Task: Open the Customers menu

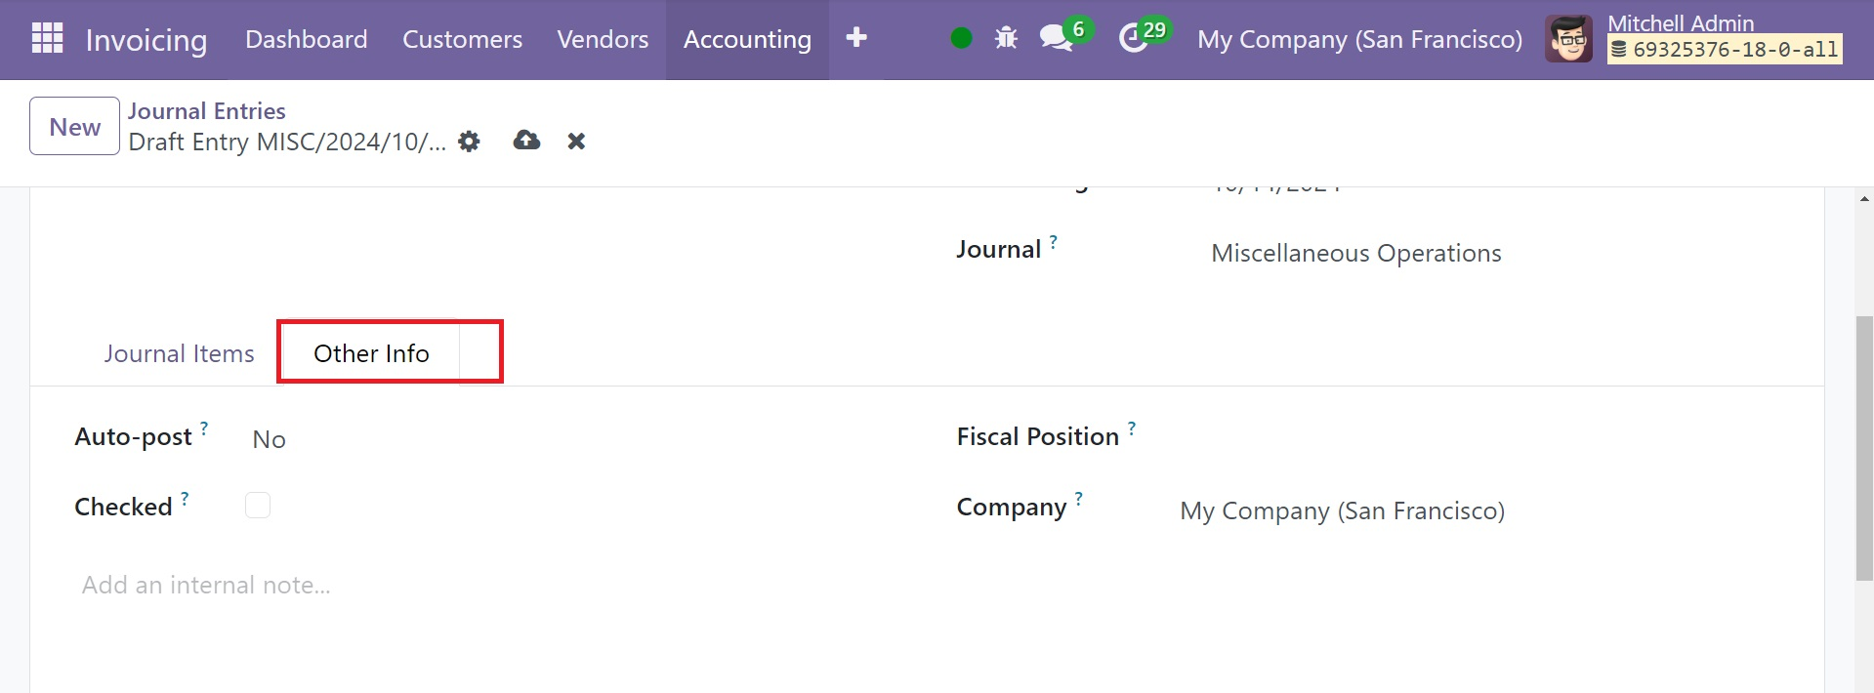Action: (x=462, y=39)
